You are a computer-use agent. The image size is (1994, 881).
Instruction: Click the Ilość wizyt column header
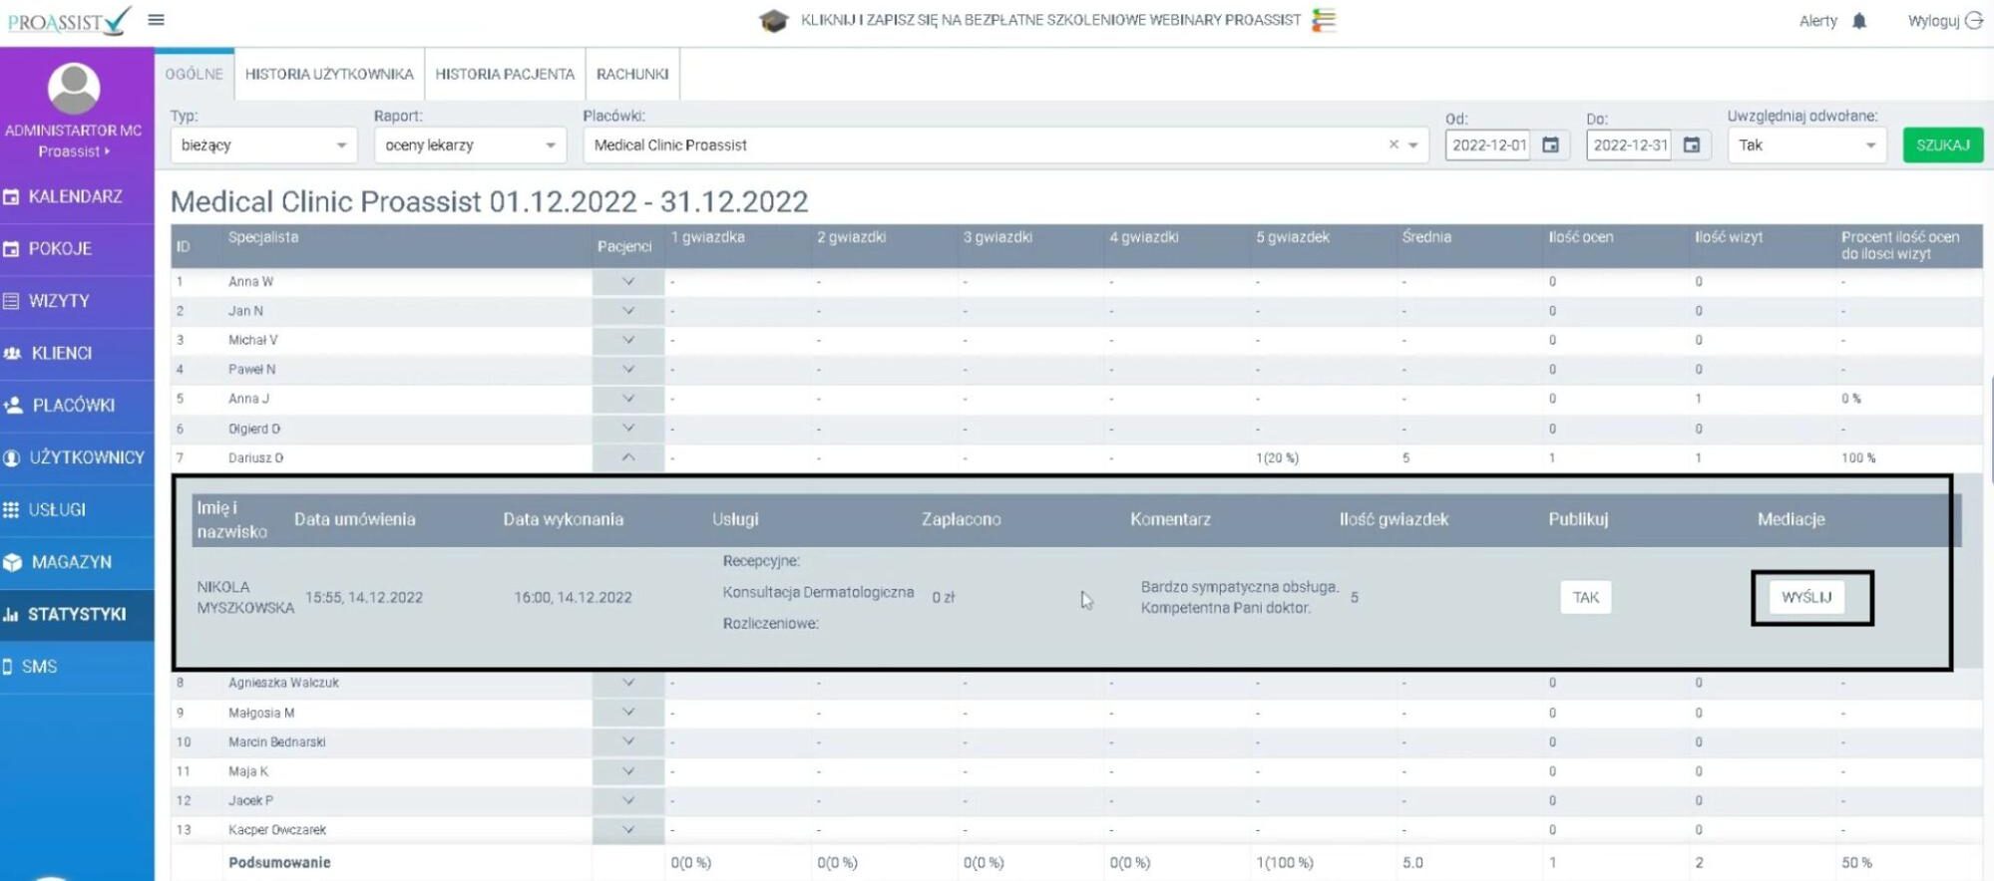click(x=1729, y=237)
